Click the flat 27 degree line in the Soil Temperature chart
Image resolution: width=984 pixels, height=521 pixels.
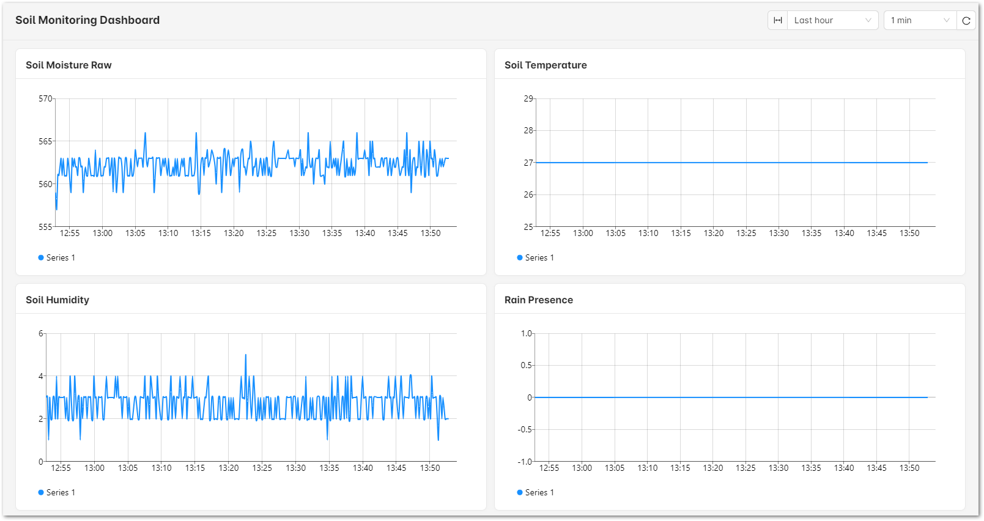coord(731,163)
